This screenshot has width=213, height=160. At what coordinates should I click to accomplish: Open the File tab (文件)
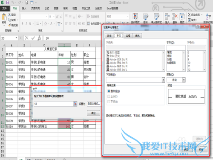pyautogui.click(x=5, y=9)
